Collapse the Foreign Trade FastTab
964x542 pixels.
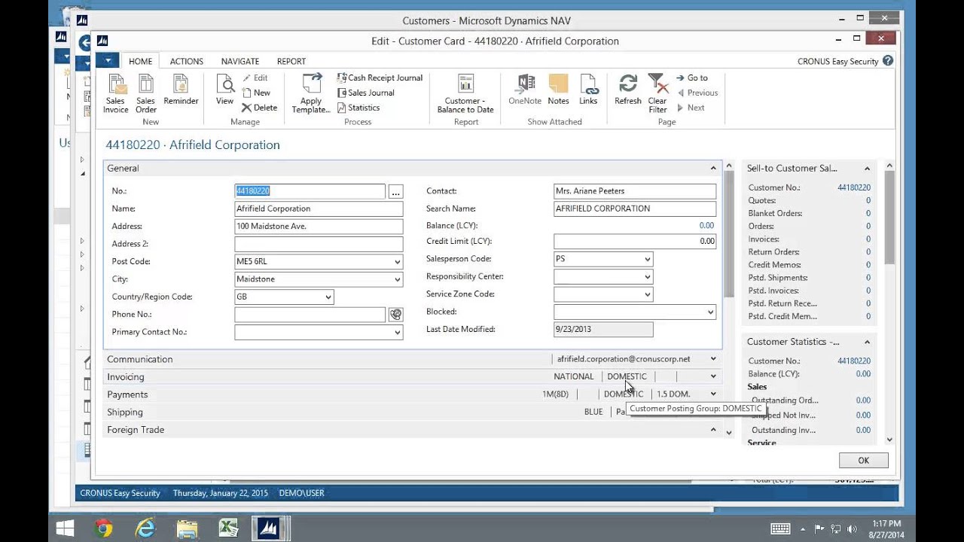click(713, 430)
